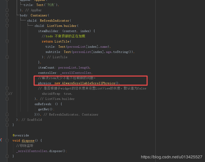
Task: Click 'onRefresh' parameter name
Action: (x=43, y=104)
